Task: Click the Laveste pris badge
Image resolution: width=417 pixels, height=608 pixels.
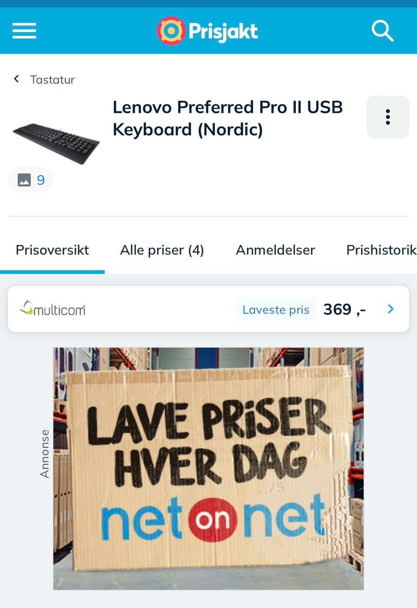Action: point(276,309)
